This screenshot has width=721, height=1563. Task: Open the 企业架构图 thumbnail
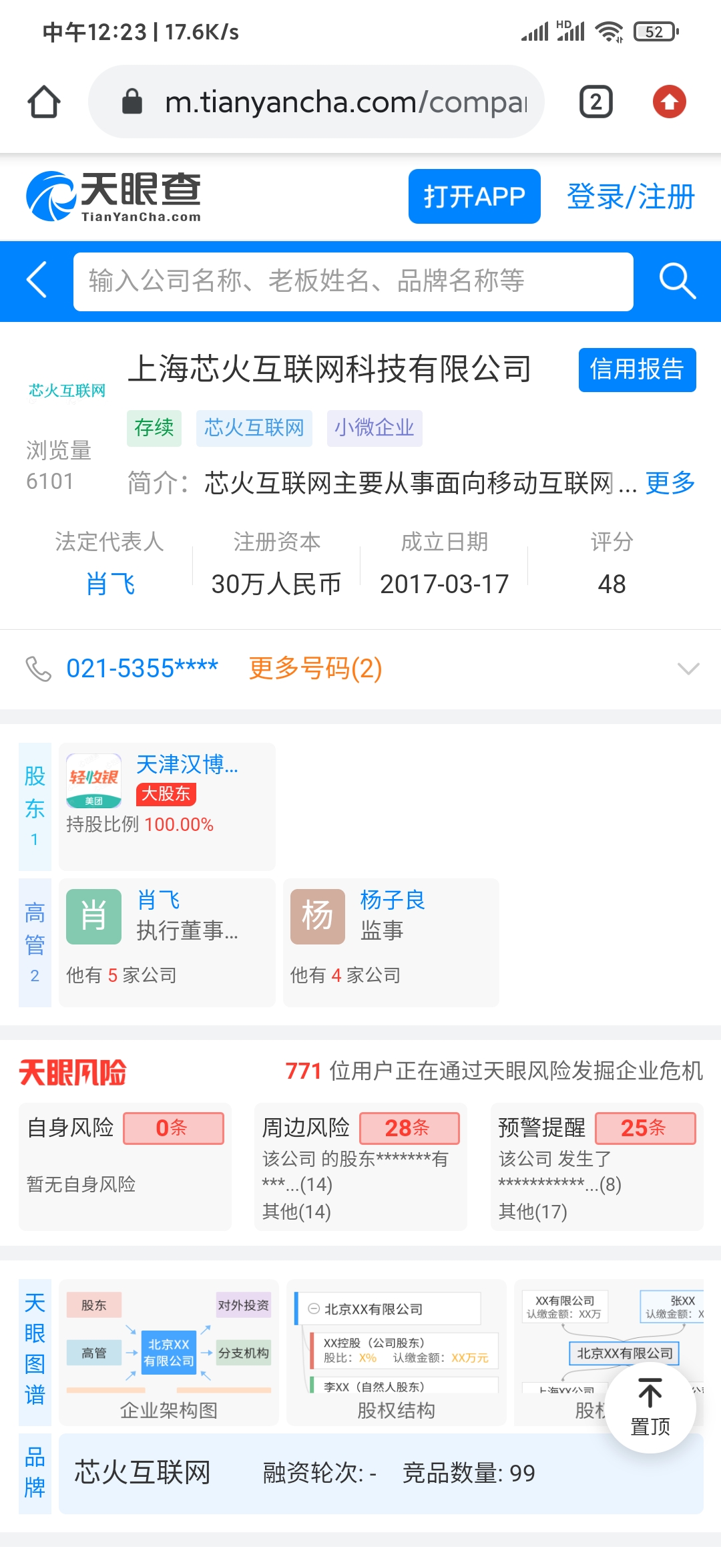[169, 1353]
